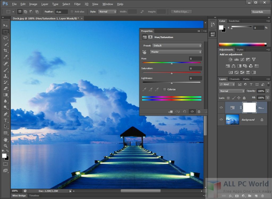Select the Clone Stamp tool
The width and height of the screenshot is (272, 199).
[5, 76]
